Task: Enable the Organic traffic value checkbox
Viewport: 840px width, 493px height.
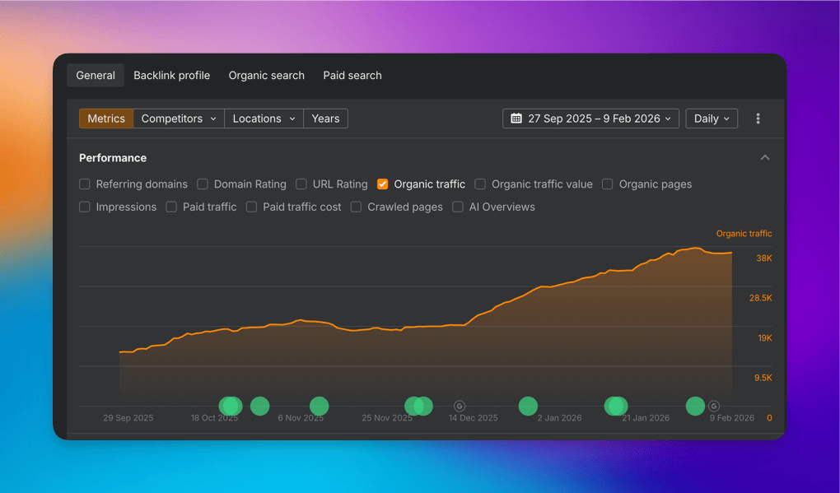Action: 480,184
